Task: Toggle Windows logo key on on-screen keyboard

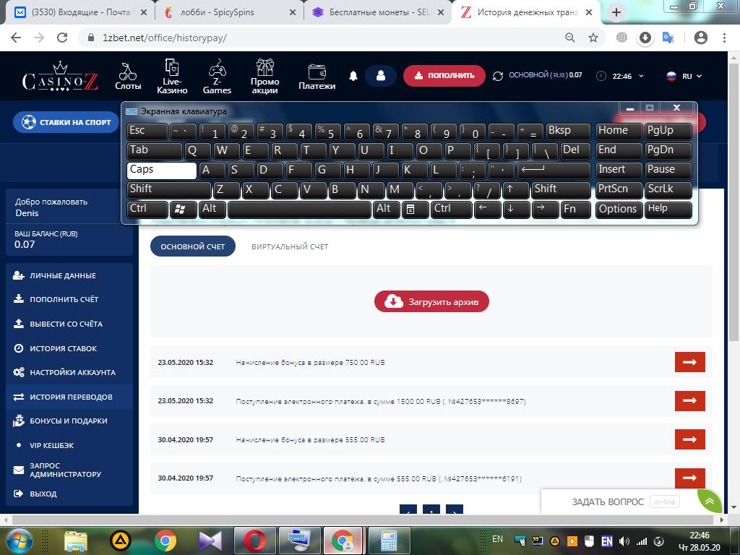Action: pos(183,210)
